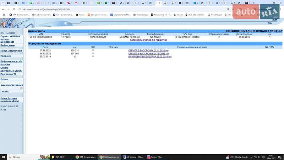
Task: Open the volume icon in the system tray
Action: click(259, 157)
